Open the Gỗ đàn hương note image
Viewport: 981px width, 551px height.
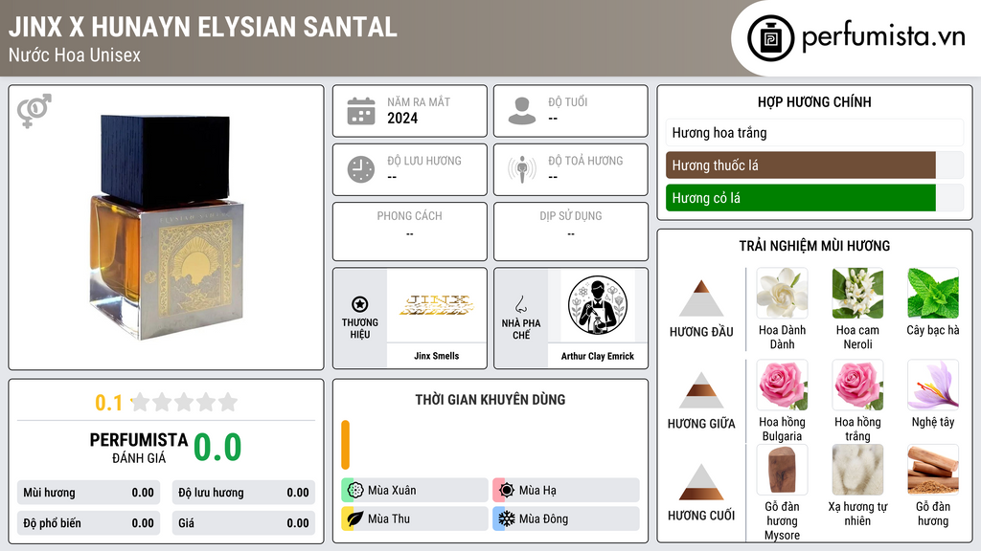click(933, 470)
